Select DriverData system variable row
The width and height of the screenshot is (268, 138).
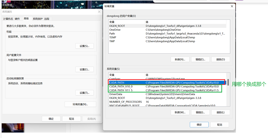(167, 94)
